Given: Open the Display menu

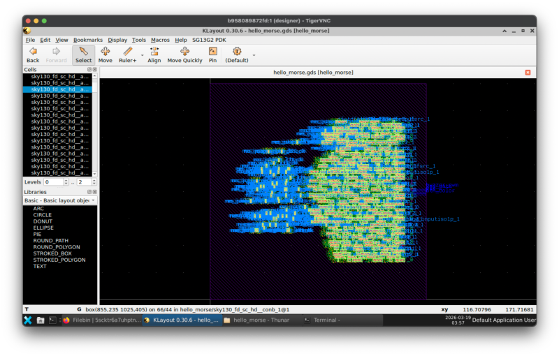Looking at the screenshot, I should pos(117,40).
